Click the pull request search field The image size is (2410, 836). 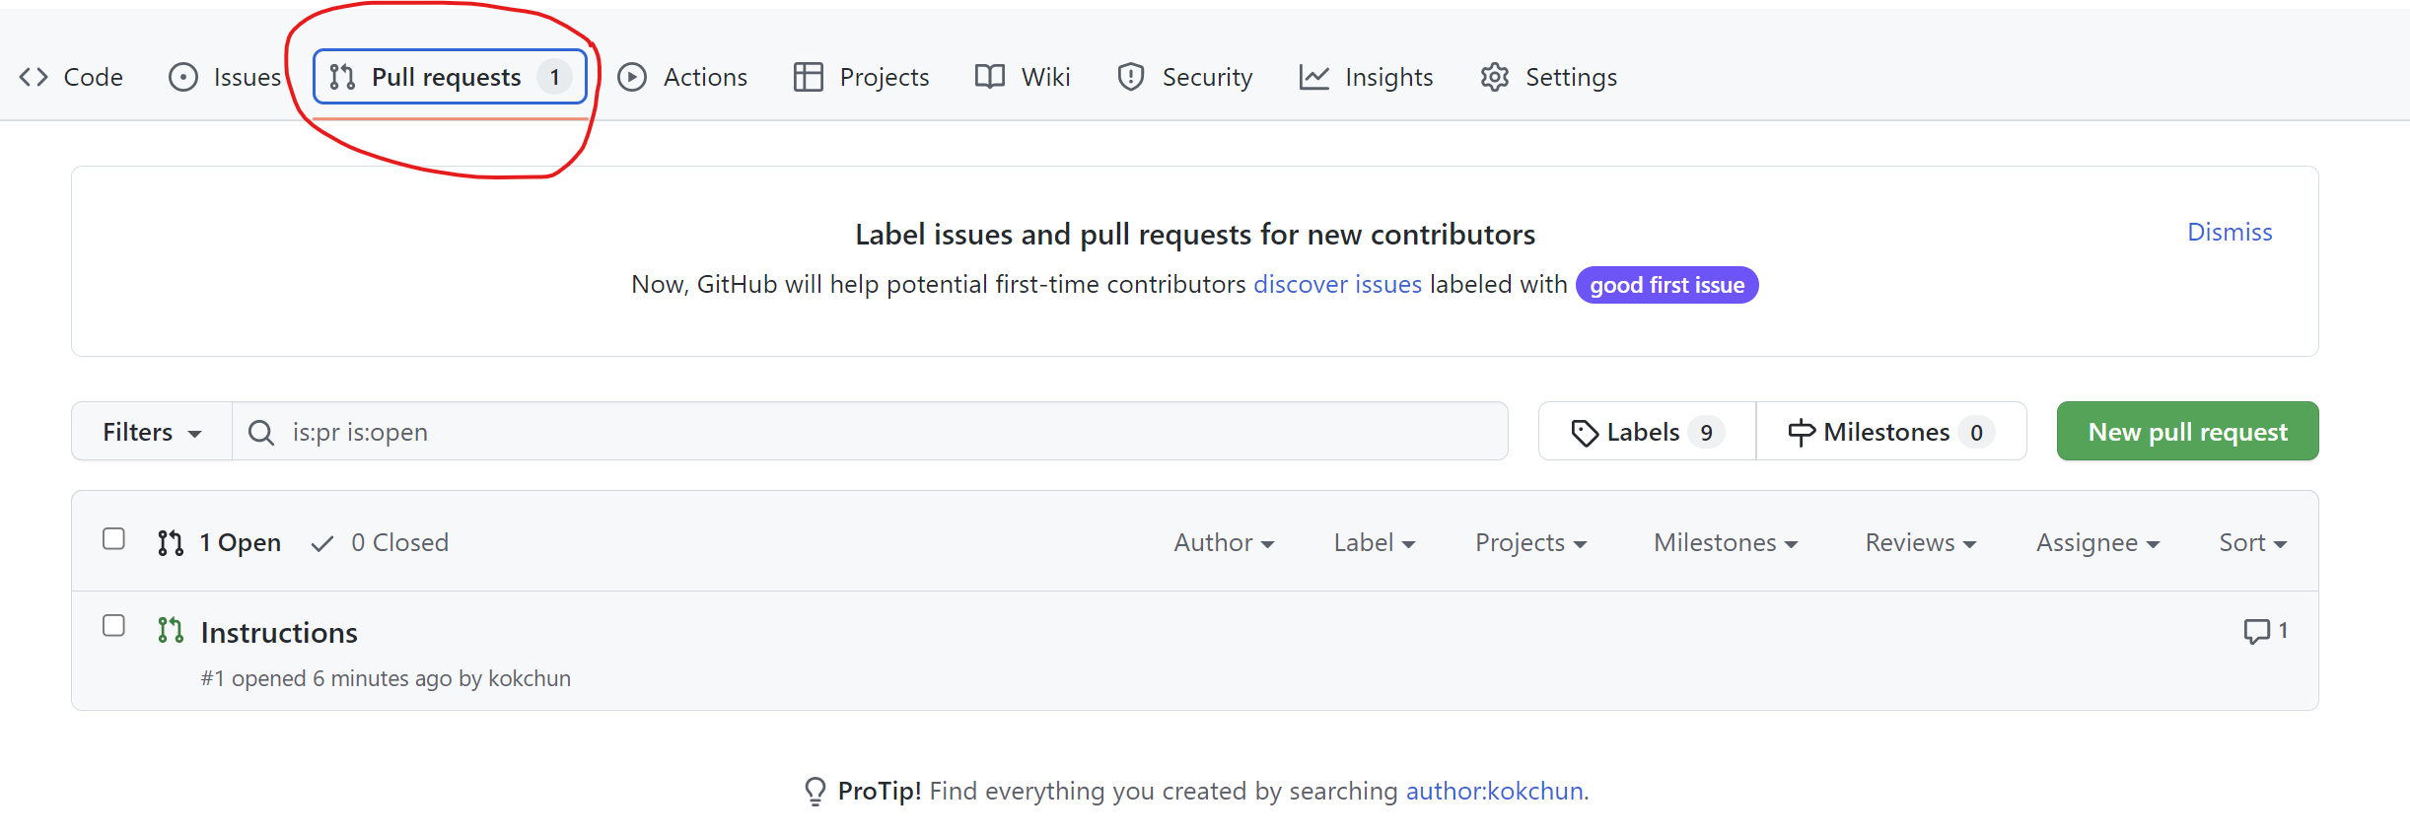887,432
